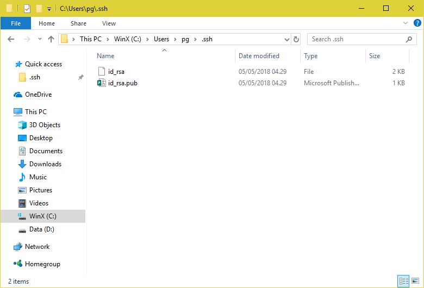The height and width of the screenshot is (288, 424).
Task: Switch to the Share ribbon tab
Action: 78,23
